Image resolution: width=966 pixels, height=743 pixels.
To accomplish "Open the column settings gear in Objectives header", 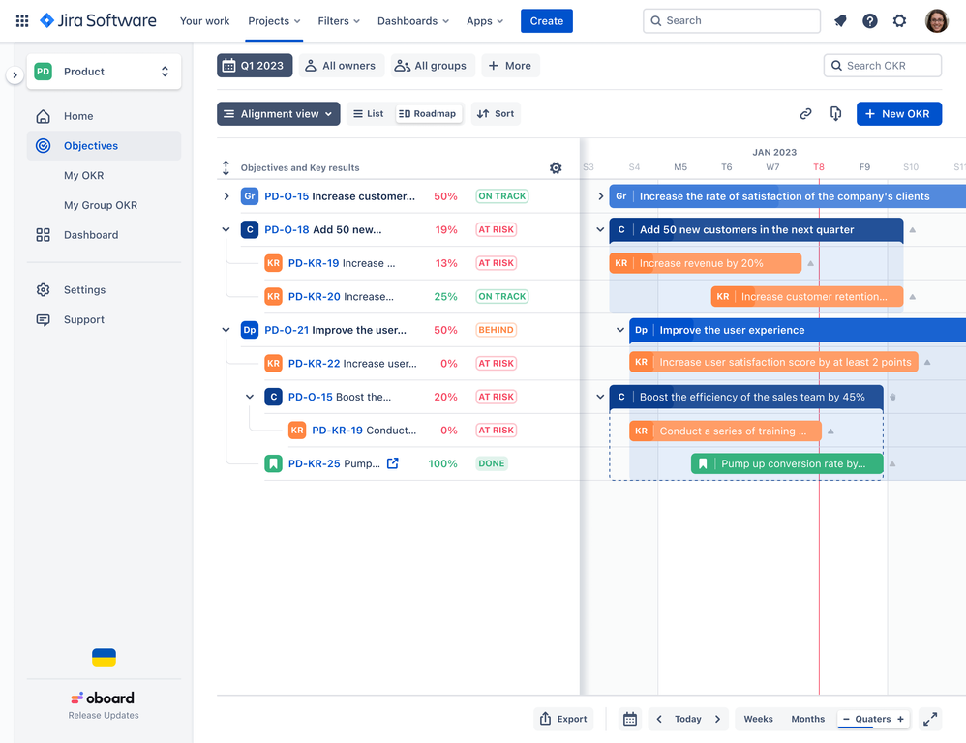I will (556, 167).
